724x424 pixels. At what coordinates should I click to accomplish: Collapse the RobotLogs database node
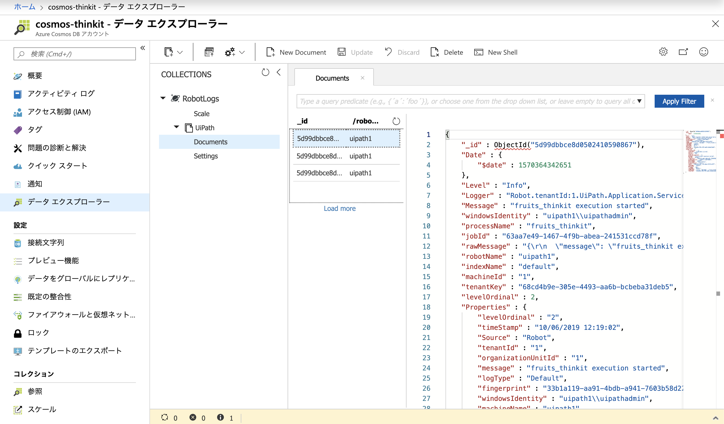point(163,98)
